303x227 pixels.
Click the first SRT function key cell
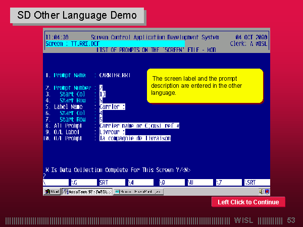pos(112,183)
